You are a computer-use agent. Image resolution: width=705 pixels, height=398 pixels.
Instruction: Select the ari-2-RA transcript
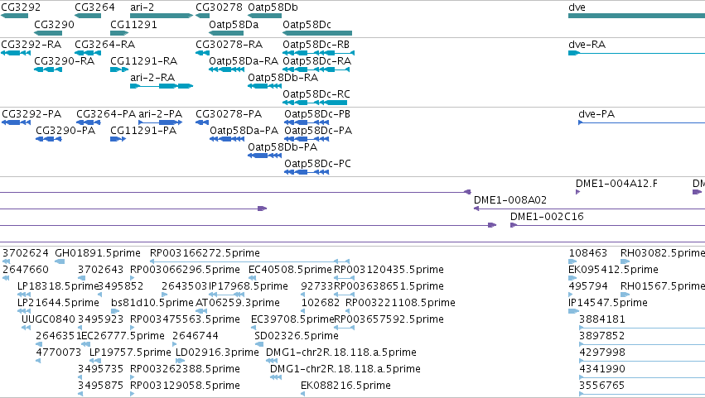(162, 86)
